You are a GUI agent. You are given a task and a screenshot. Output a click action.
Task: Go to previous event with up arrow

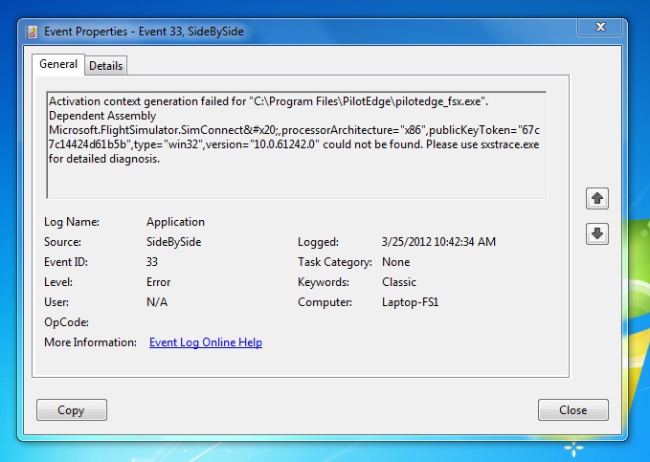pyautogui.click(x=597, y=198)
